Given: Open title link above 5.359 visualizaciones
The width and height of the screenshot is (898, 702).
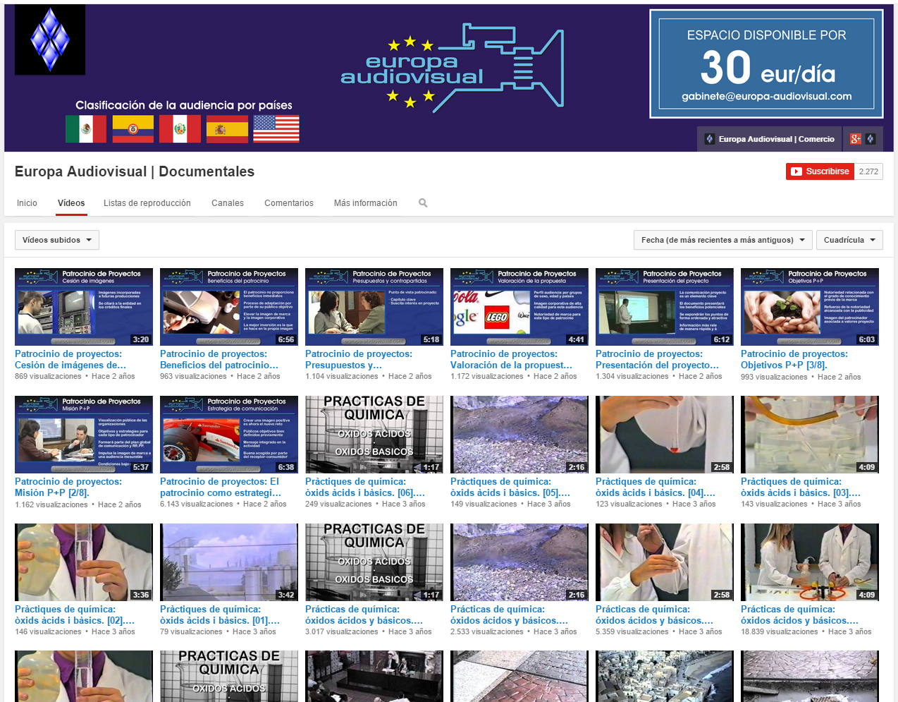Looking at the screenshot, I should point(655,615).
